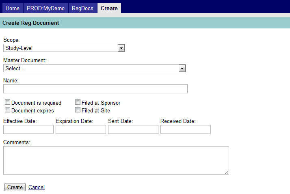Click into the Name text field
Image resolution: width=290 pixels, height=194 pixels.
[x=95, y=89]
